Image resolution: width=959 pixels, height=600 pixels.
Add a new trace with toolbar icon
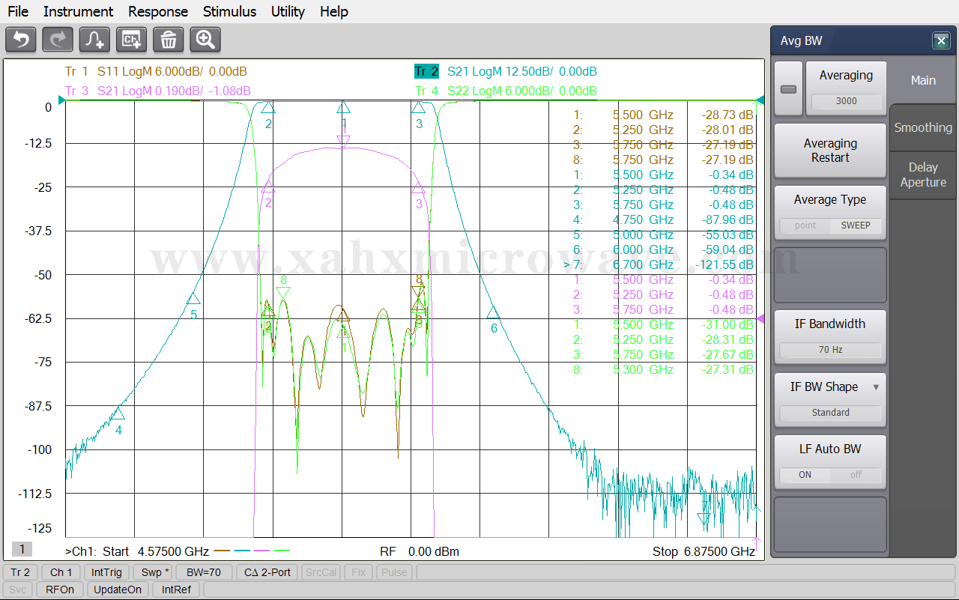[x=95, y=40]
